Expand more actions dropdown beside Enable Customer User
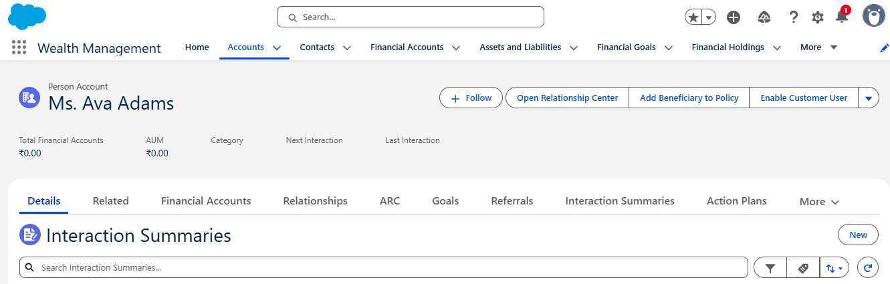Image resolution: width=890 pixels, height=284 pixels. pos(869,98)
